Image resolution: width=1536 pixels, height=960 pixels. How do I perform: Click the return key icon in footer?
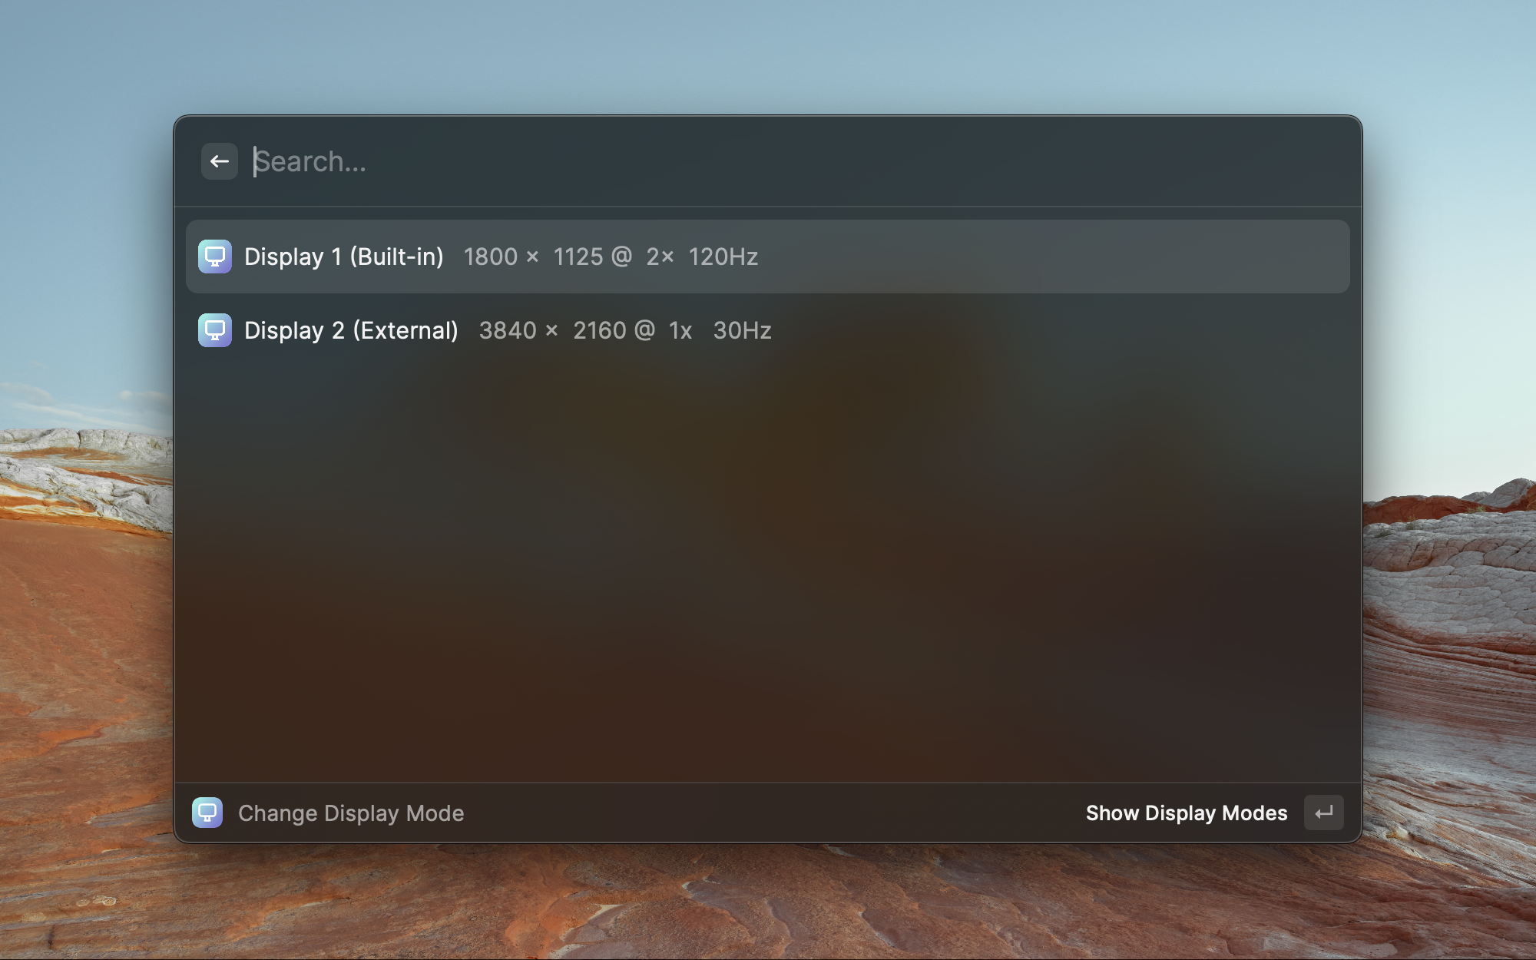pos(1324,813)
